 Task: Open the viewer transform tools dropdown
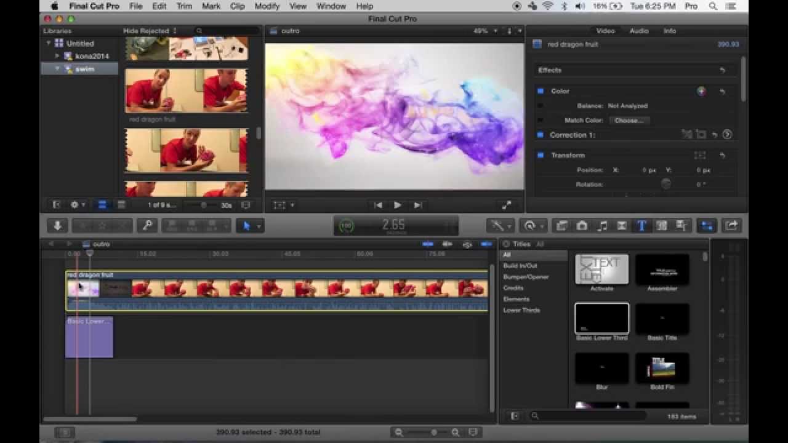284,205
